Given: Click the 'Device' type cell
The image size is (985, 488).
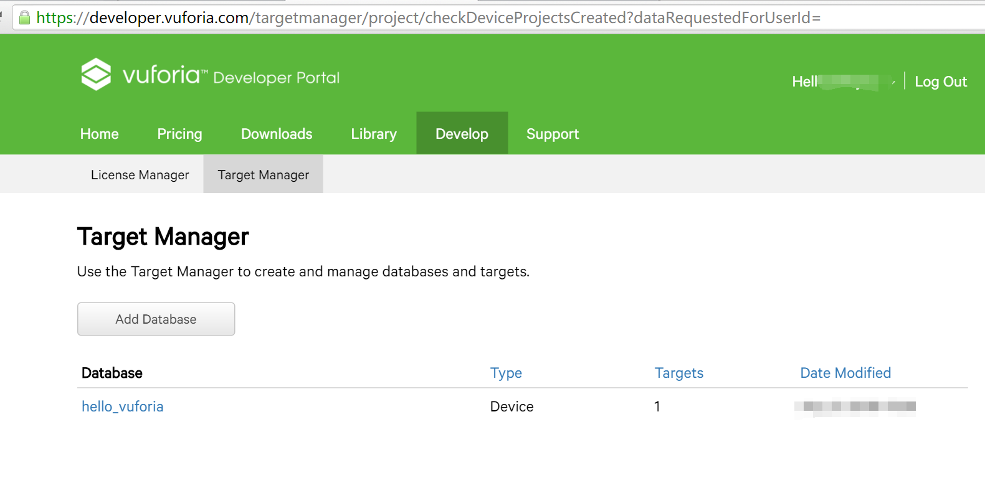Looking at the screenshot, I should [x=512, y=406].
